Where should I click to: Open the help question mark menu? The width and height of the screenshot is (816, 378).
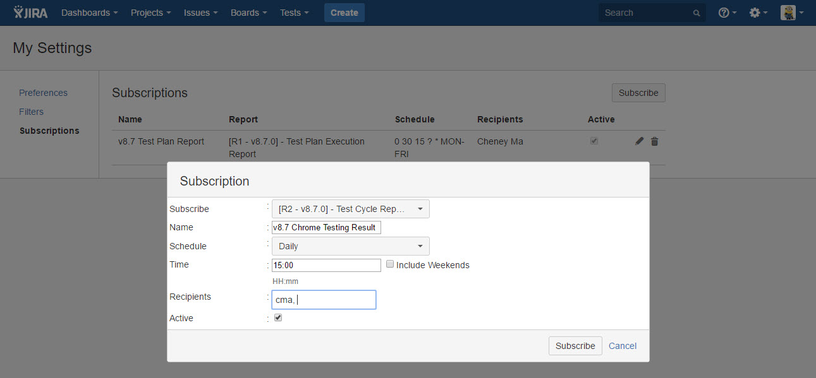727,13
